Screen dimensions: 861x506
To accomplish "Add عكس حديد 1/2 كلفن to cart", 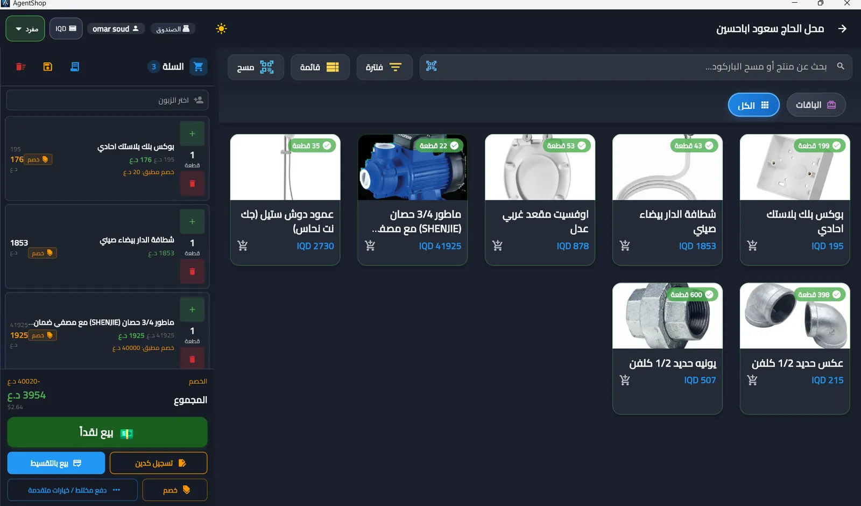I will (x=752, y=380).
